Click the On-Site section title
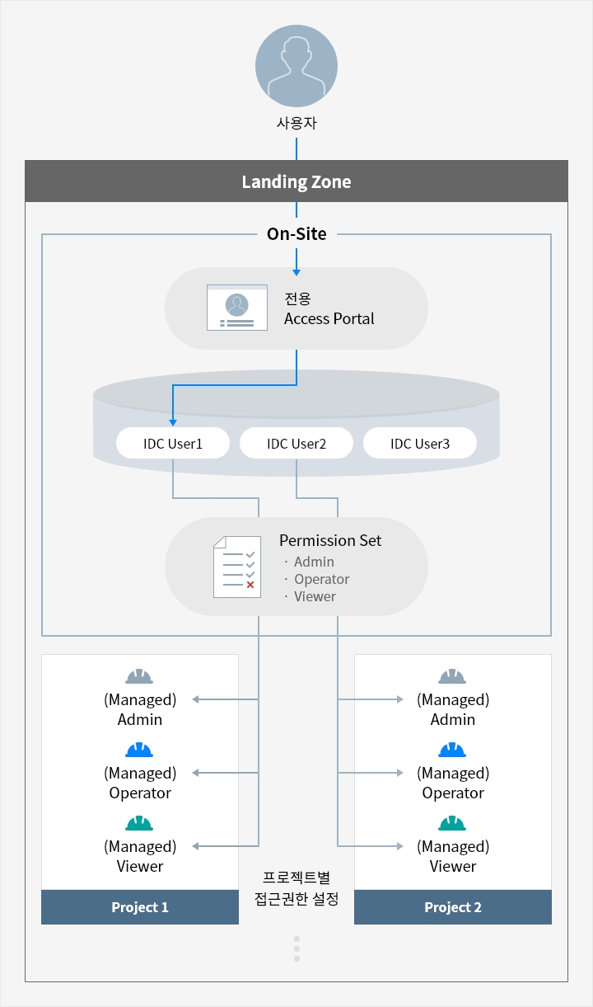The image size is (593, 1007). coord(296,234)
